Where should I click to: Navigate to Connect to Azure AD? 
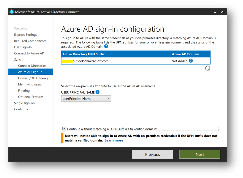(29, 53)
